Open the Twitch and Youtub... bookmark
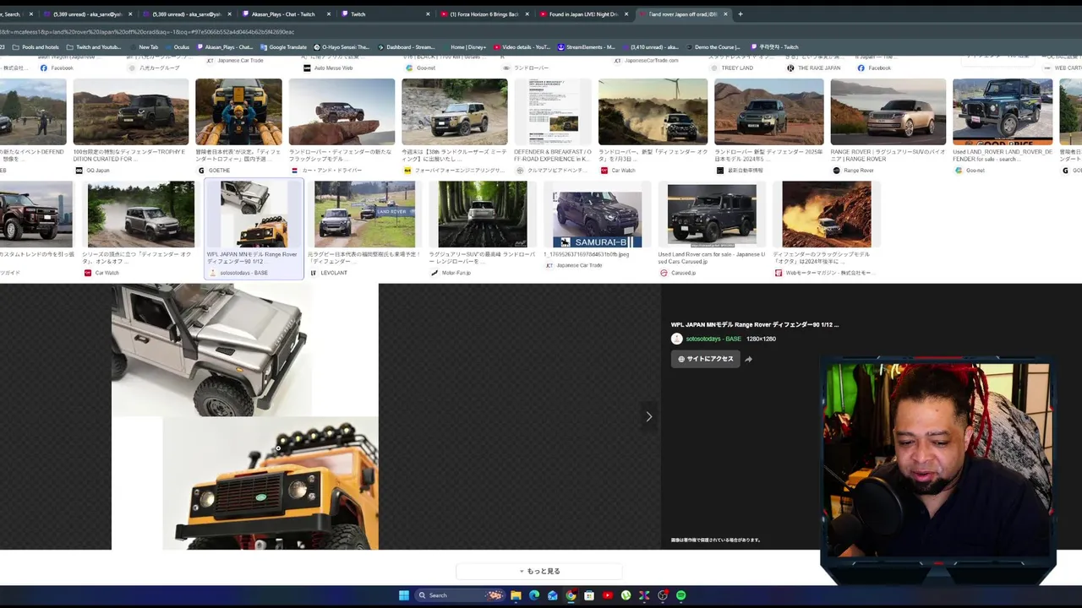The height and width of the screenshot is (608, 1082). [94, 47]
